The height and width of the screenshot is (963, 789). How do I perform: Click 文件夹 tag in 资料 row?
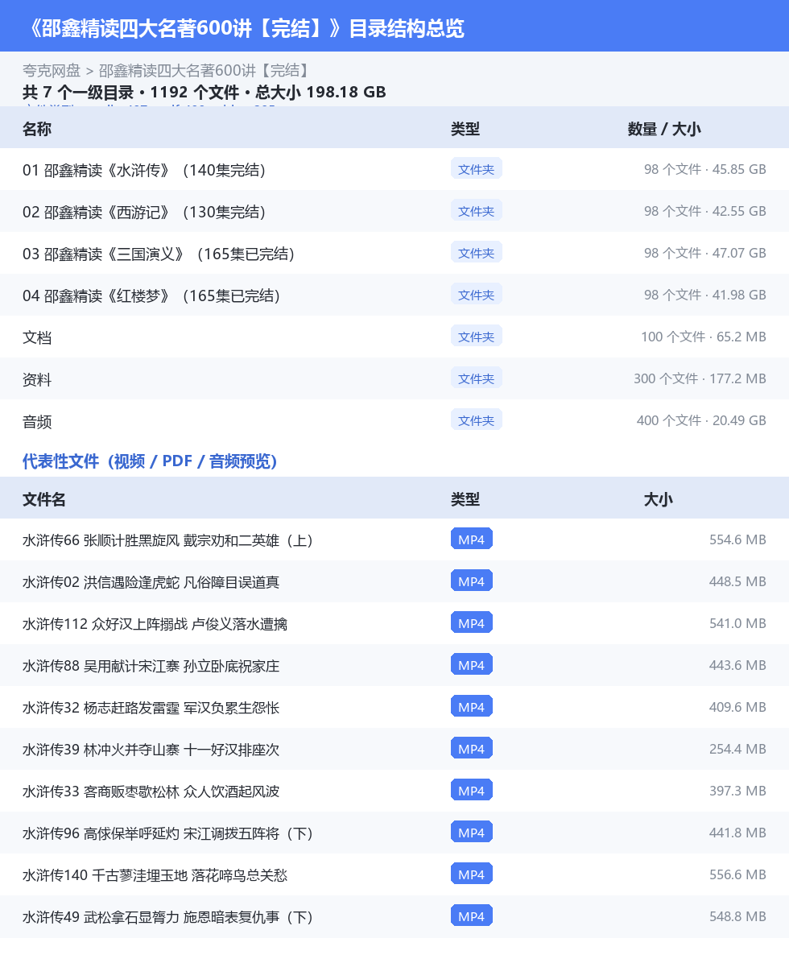477,378
